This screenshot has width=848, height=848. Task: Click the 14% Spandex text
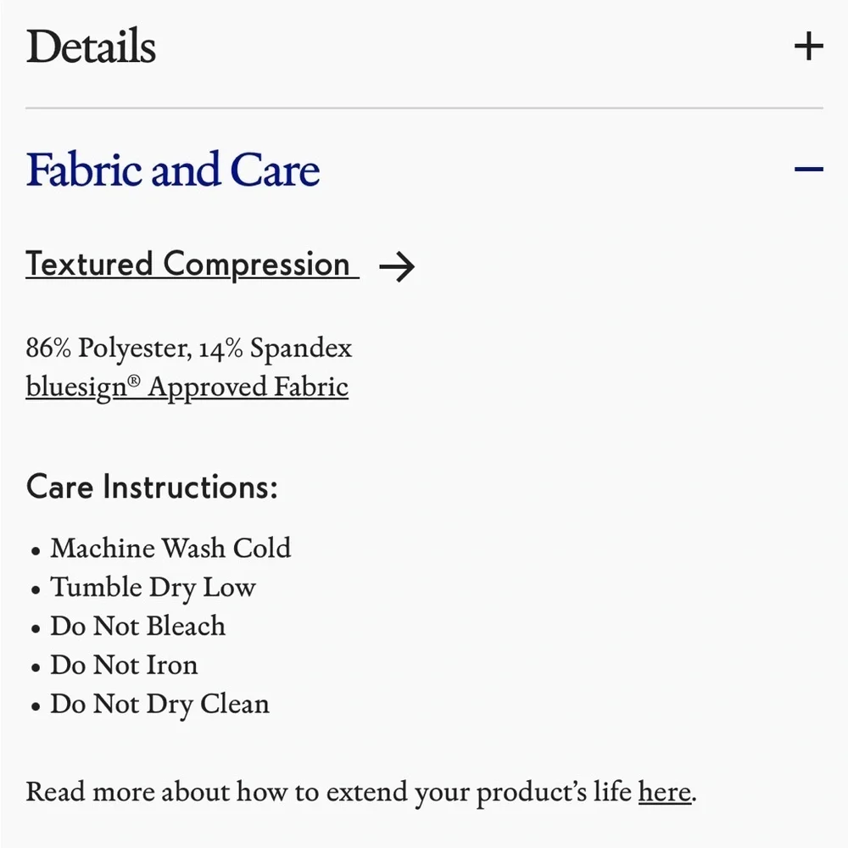(x=276, y=348)
